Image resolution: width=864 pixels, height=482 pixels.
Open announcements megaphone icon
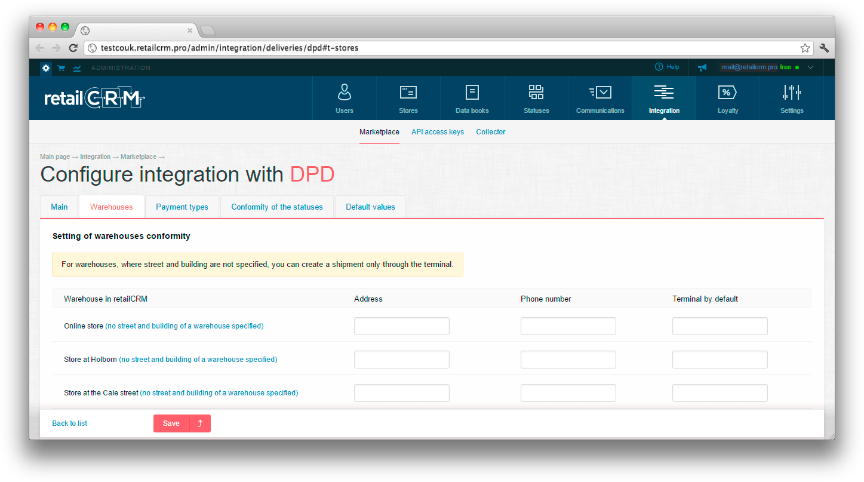coord(702,67)
